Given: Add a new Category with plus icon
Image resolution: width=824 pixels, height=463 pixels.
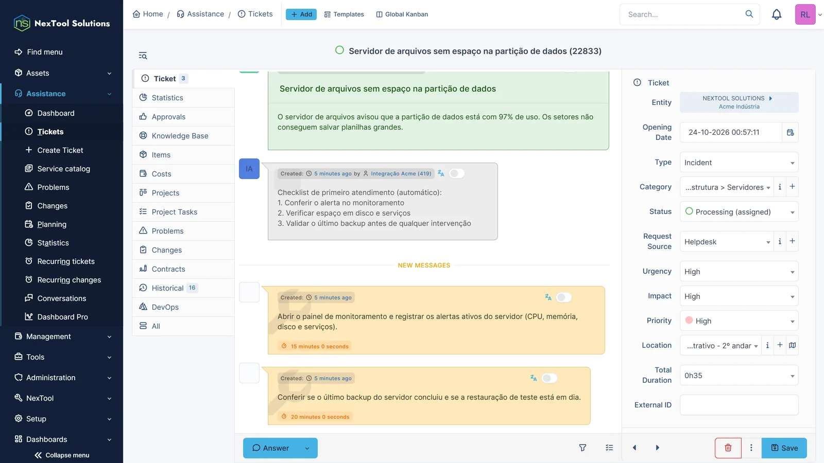Looking at the screenshot, I should (x=793, y=187).
